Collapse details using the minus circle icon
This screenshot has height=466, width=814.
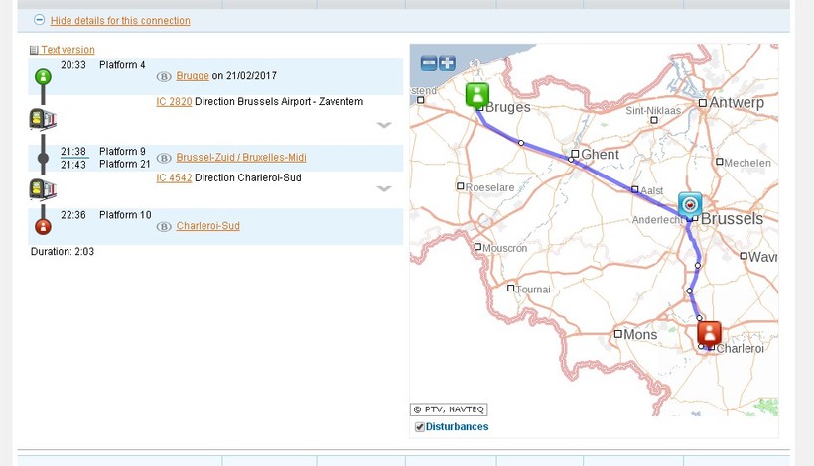click(x=39, y=20)
